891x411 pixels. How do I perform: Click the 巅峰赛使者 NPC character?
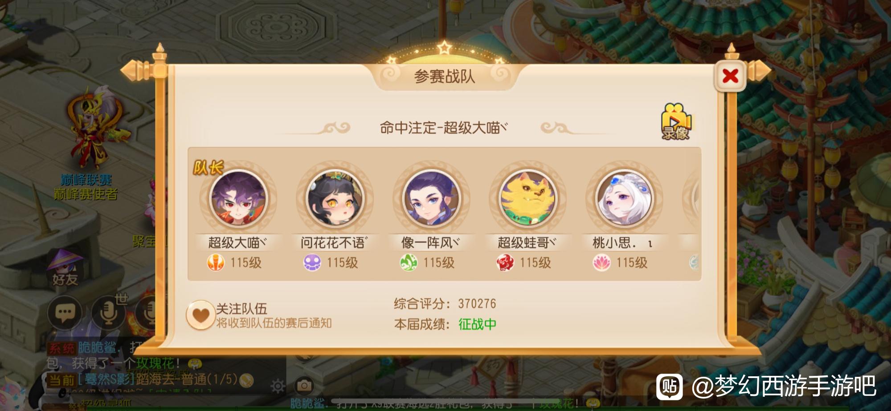(94, 127)
